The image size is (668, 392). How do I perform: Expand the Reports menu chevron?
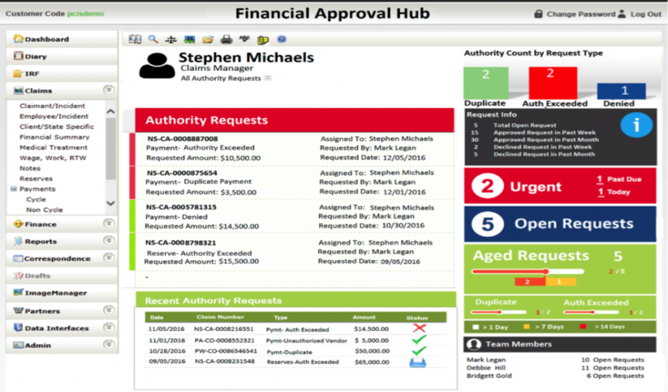109,240
